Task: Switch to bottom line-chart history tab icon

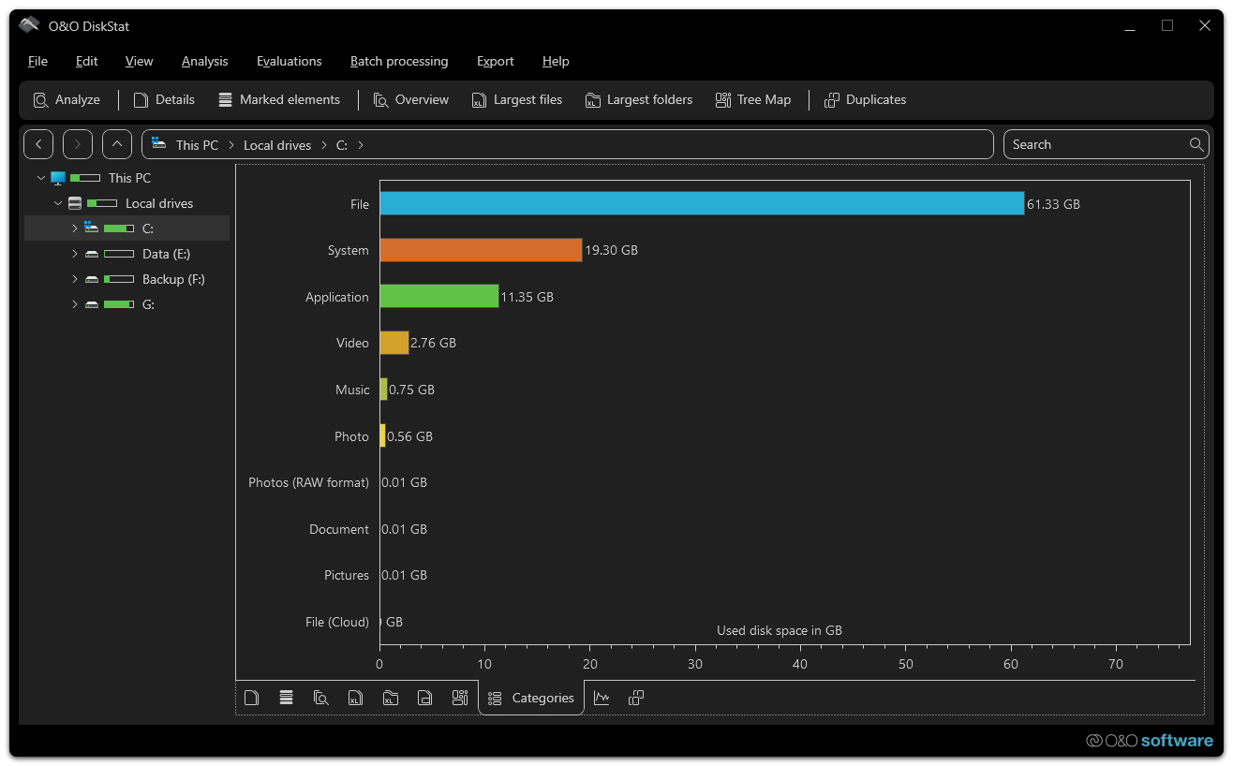Action: click(x=602, y=698)
